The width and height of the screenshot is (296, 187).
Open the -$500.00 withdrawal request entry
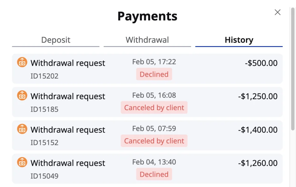[68, 63]
